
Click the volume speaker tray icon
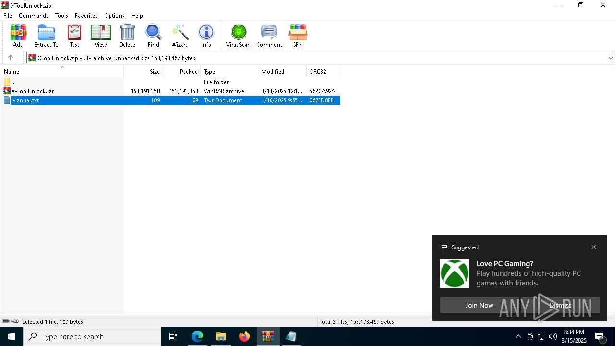tap(553, 336)
